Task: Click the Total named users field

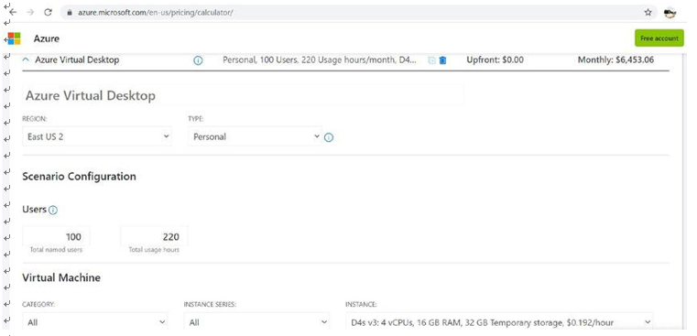Action: point(56,236)
